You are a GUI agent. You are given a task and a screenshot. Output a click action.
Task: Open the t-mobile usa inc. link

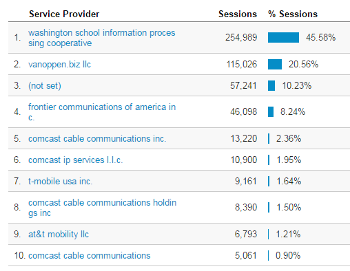pyautogui.click(x=61, y=182)
